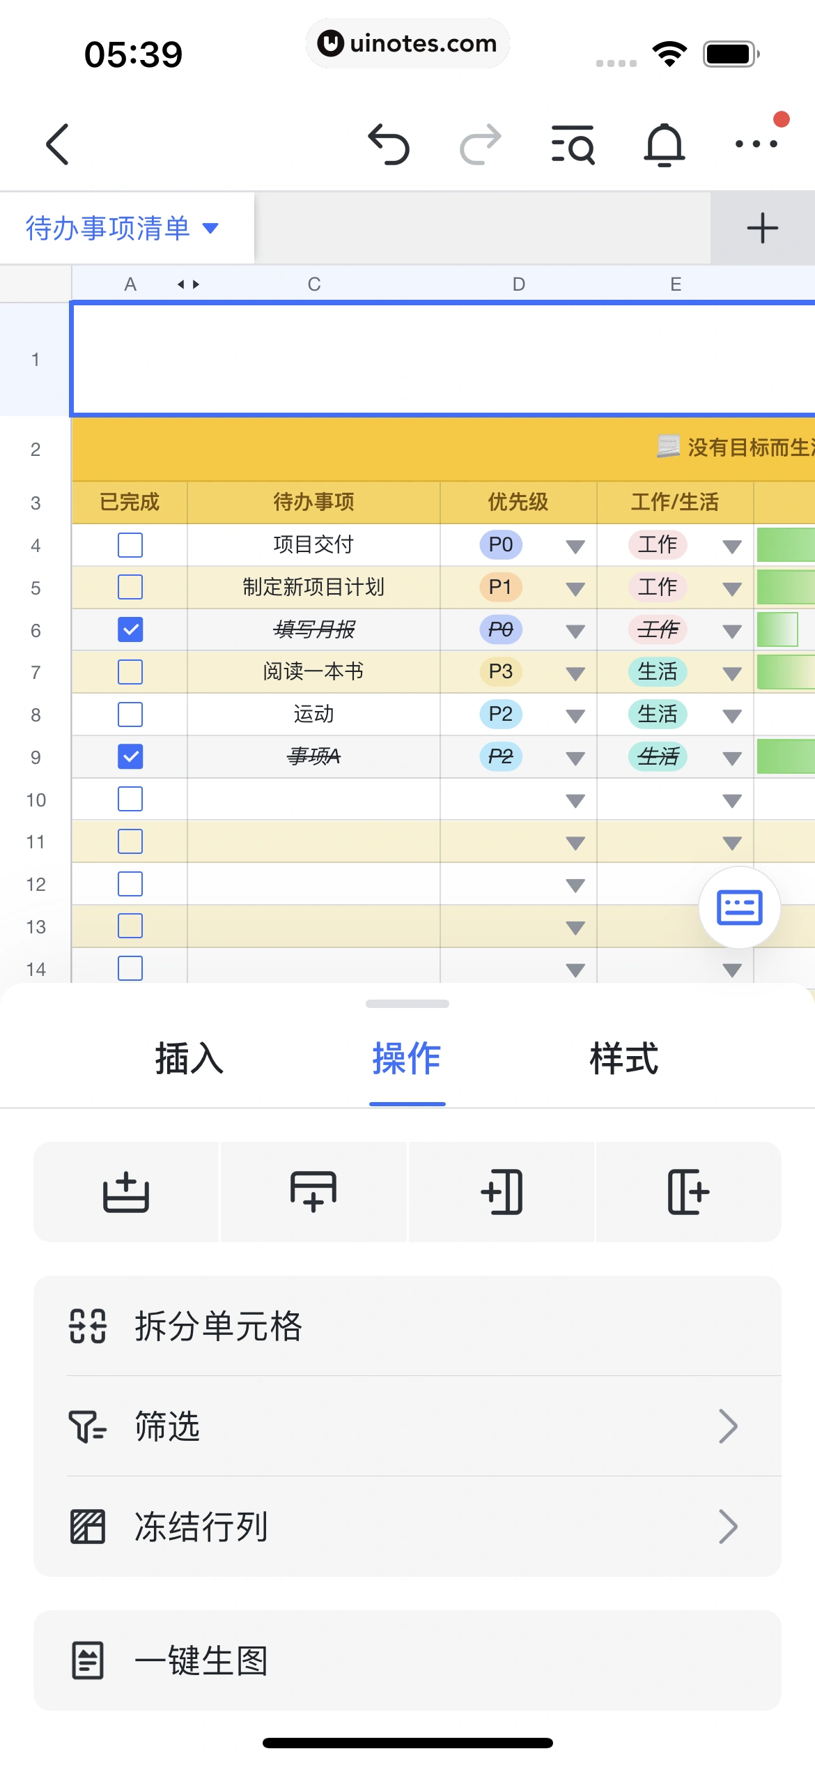
Task: Tap 一键生图 button
Action: (407, 1660)
